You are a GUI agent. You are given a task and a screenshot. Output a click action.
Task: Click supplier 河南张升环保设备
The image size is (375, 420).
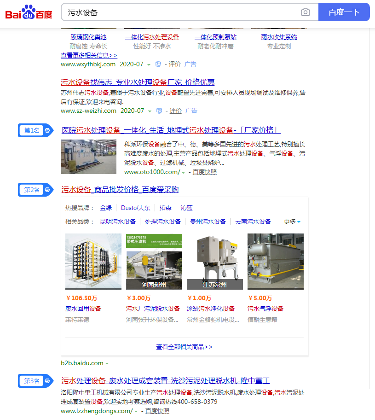(152, 320)
